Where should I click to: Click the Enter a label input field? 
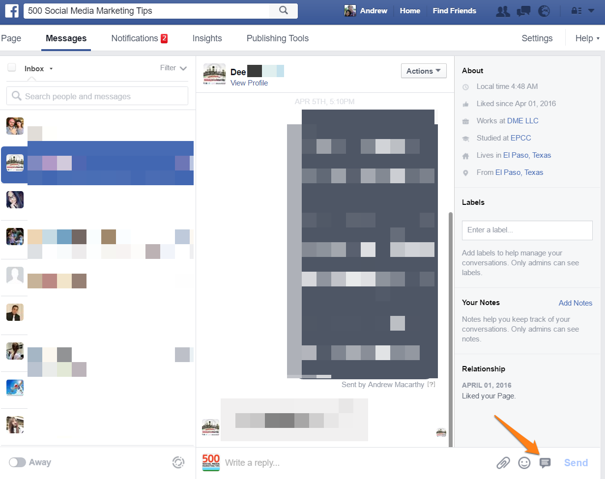[x=527, y=230]
